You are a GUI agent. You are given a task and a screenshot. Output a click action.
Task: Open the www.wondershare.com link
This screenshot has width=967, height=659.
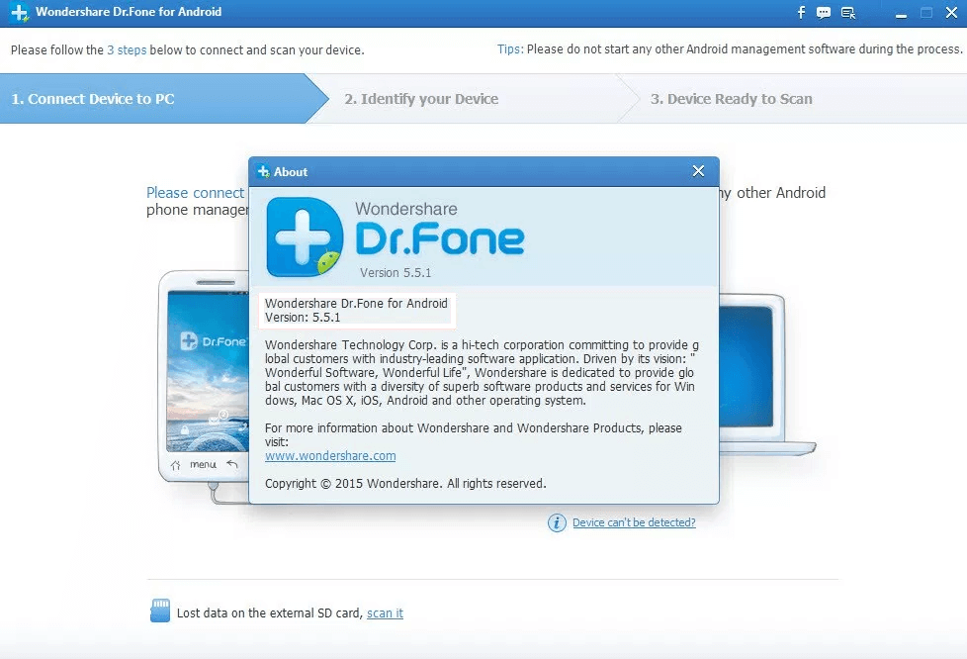330,456
